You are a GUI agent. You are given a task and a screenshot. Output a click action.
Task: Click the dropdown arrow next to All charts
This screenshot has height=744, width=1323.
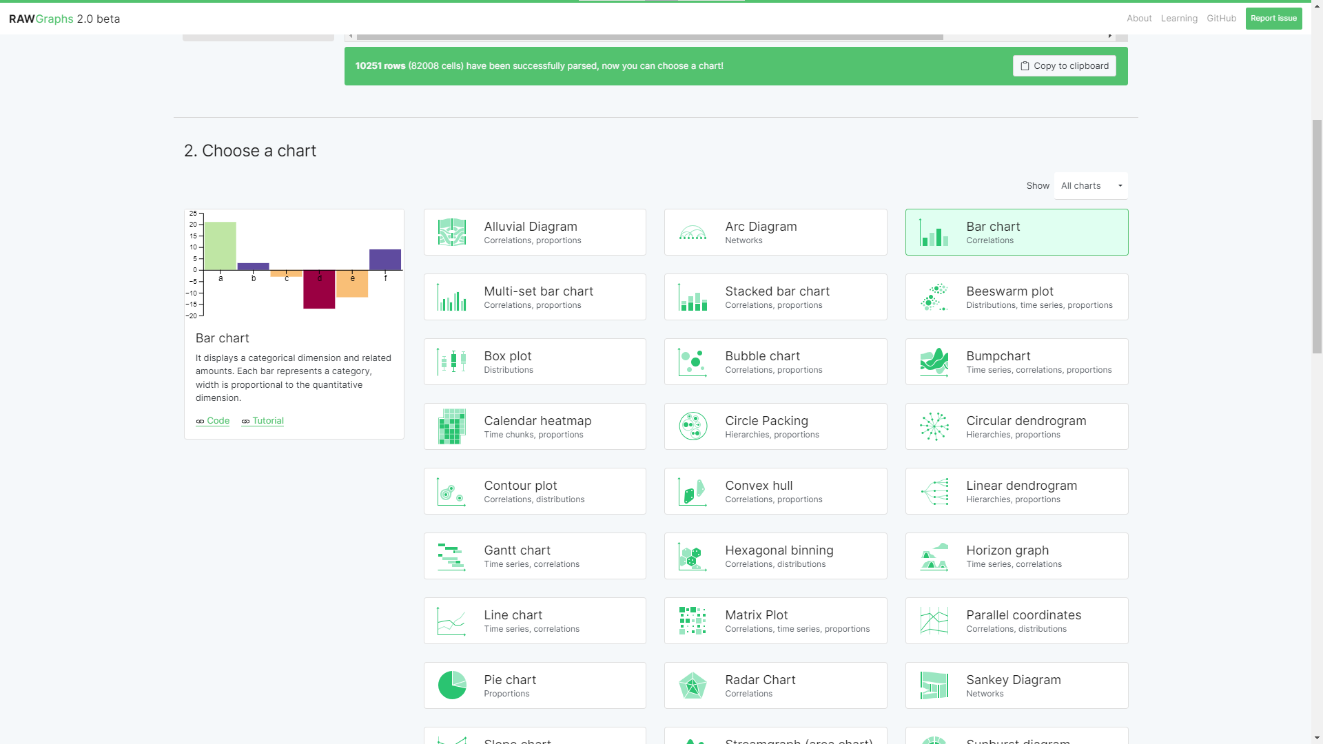pyautogui.click(x=1120, y=185)
